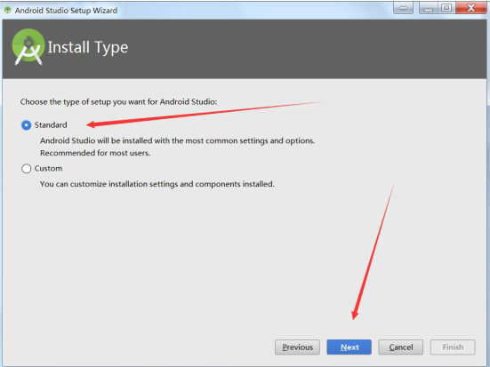Go back with the Previous button
490x367 pixels.
[x=298, y=347]
